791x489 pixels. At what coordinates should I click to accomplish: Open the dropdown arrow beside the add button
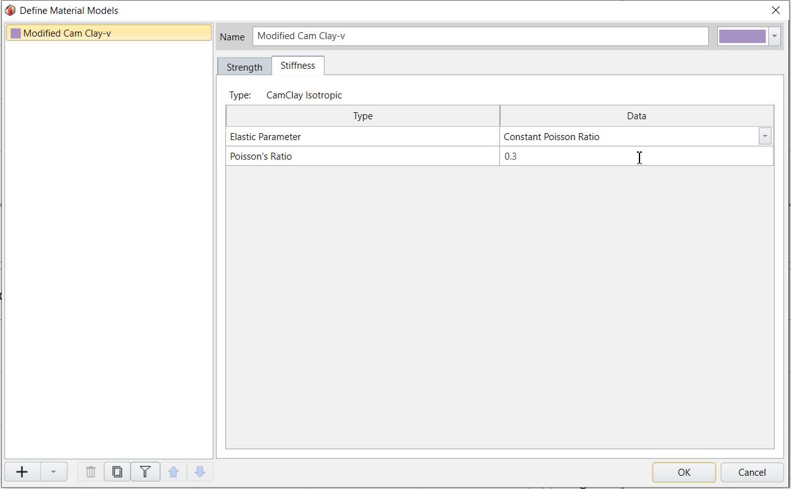(x=54, y=472)
